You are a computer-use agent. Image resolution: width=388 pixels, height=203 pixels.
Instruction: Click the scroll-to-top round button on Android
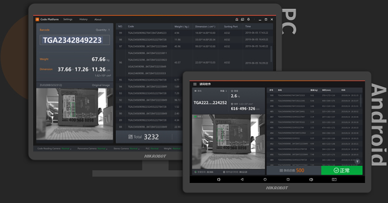point(358,162)
